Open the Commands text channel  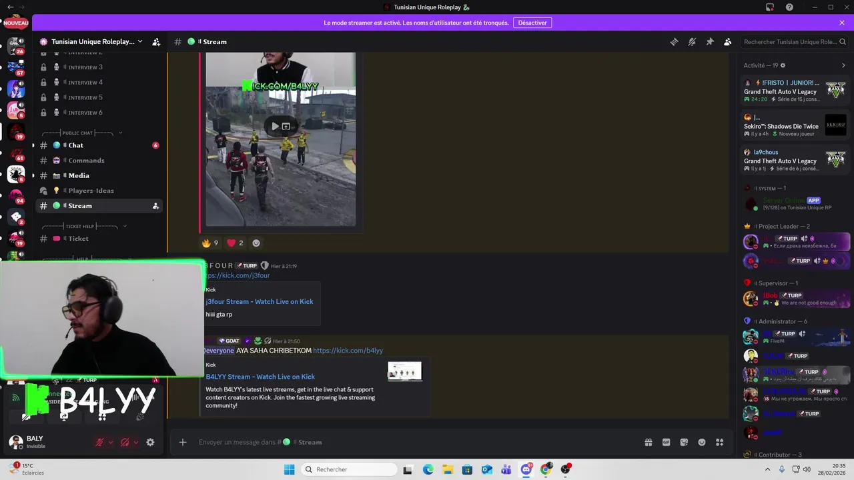pyautogui.click(x=99, y=160)
